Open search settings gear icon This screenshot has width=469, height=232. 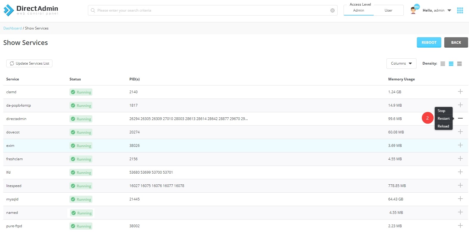[x=333, y=10]
